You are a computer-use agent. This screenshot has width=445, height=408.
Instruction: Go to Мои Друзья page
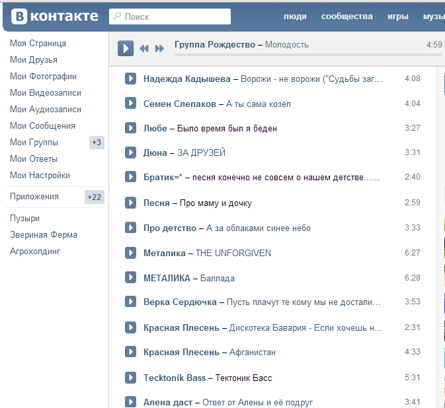(34, 60)
